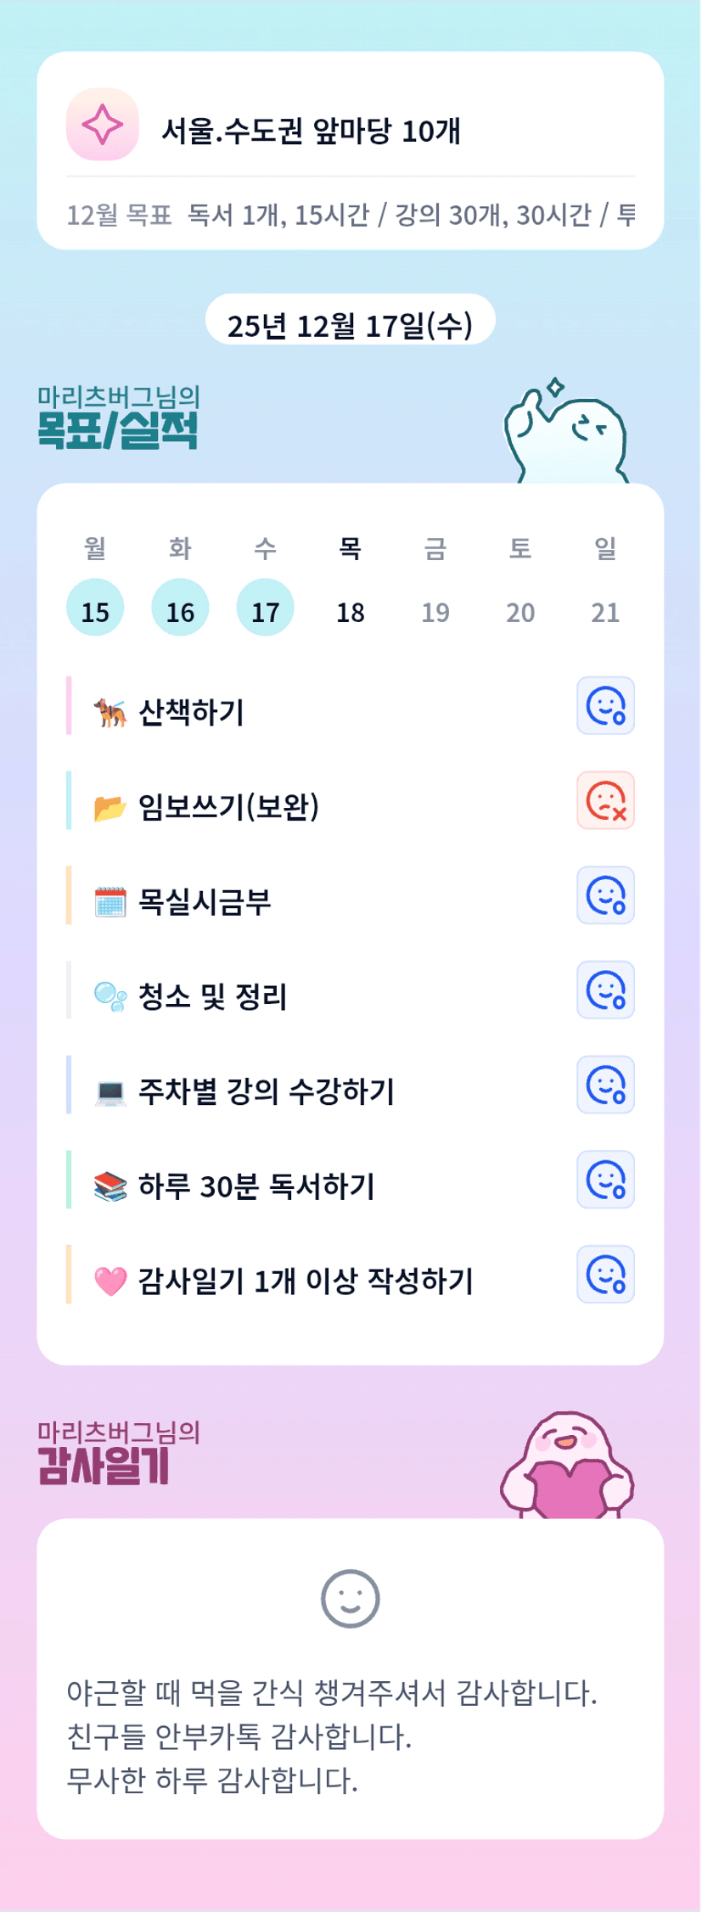
Task: Toggle smiley status for 목실시금부
Action: (x=605, y=895)
